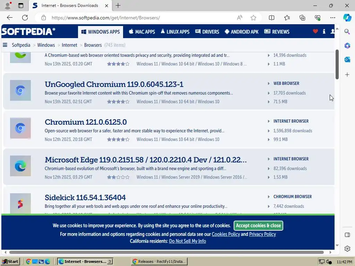Switch to Releases Rectify11 taskbar window

pyautogui.click(x=159, y=262)
